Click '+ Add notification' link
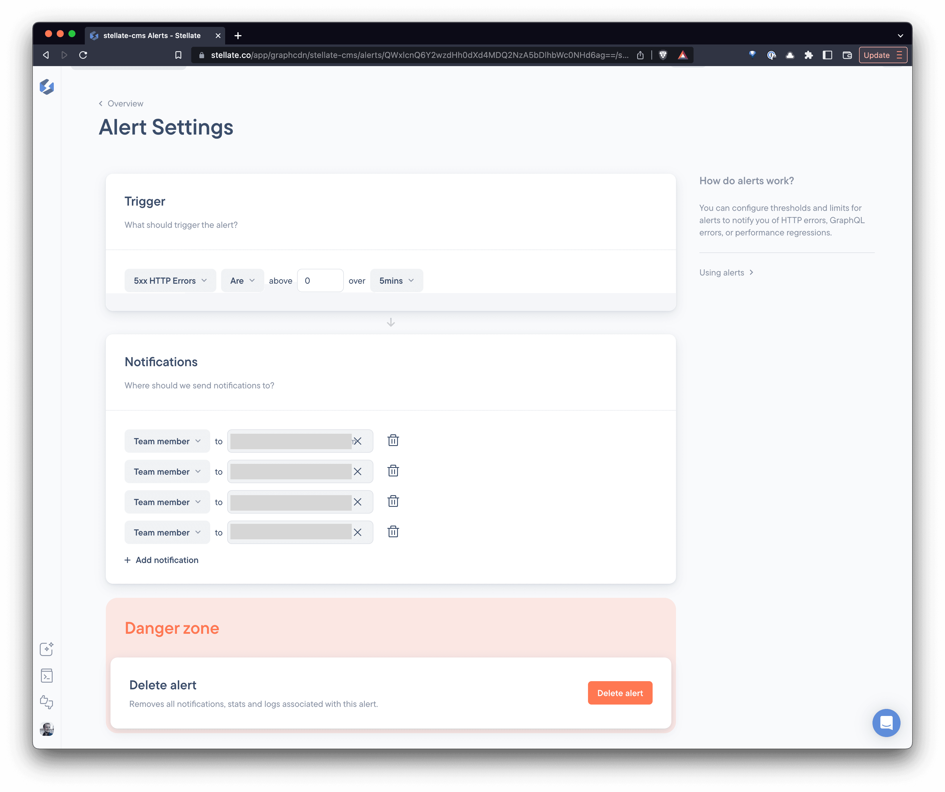The height and width of the screenshot is (792, 945). [x=161, y=559]
